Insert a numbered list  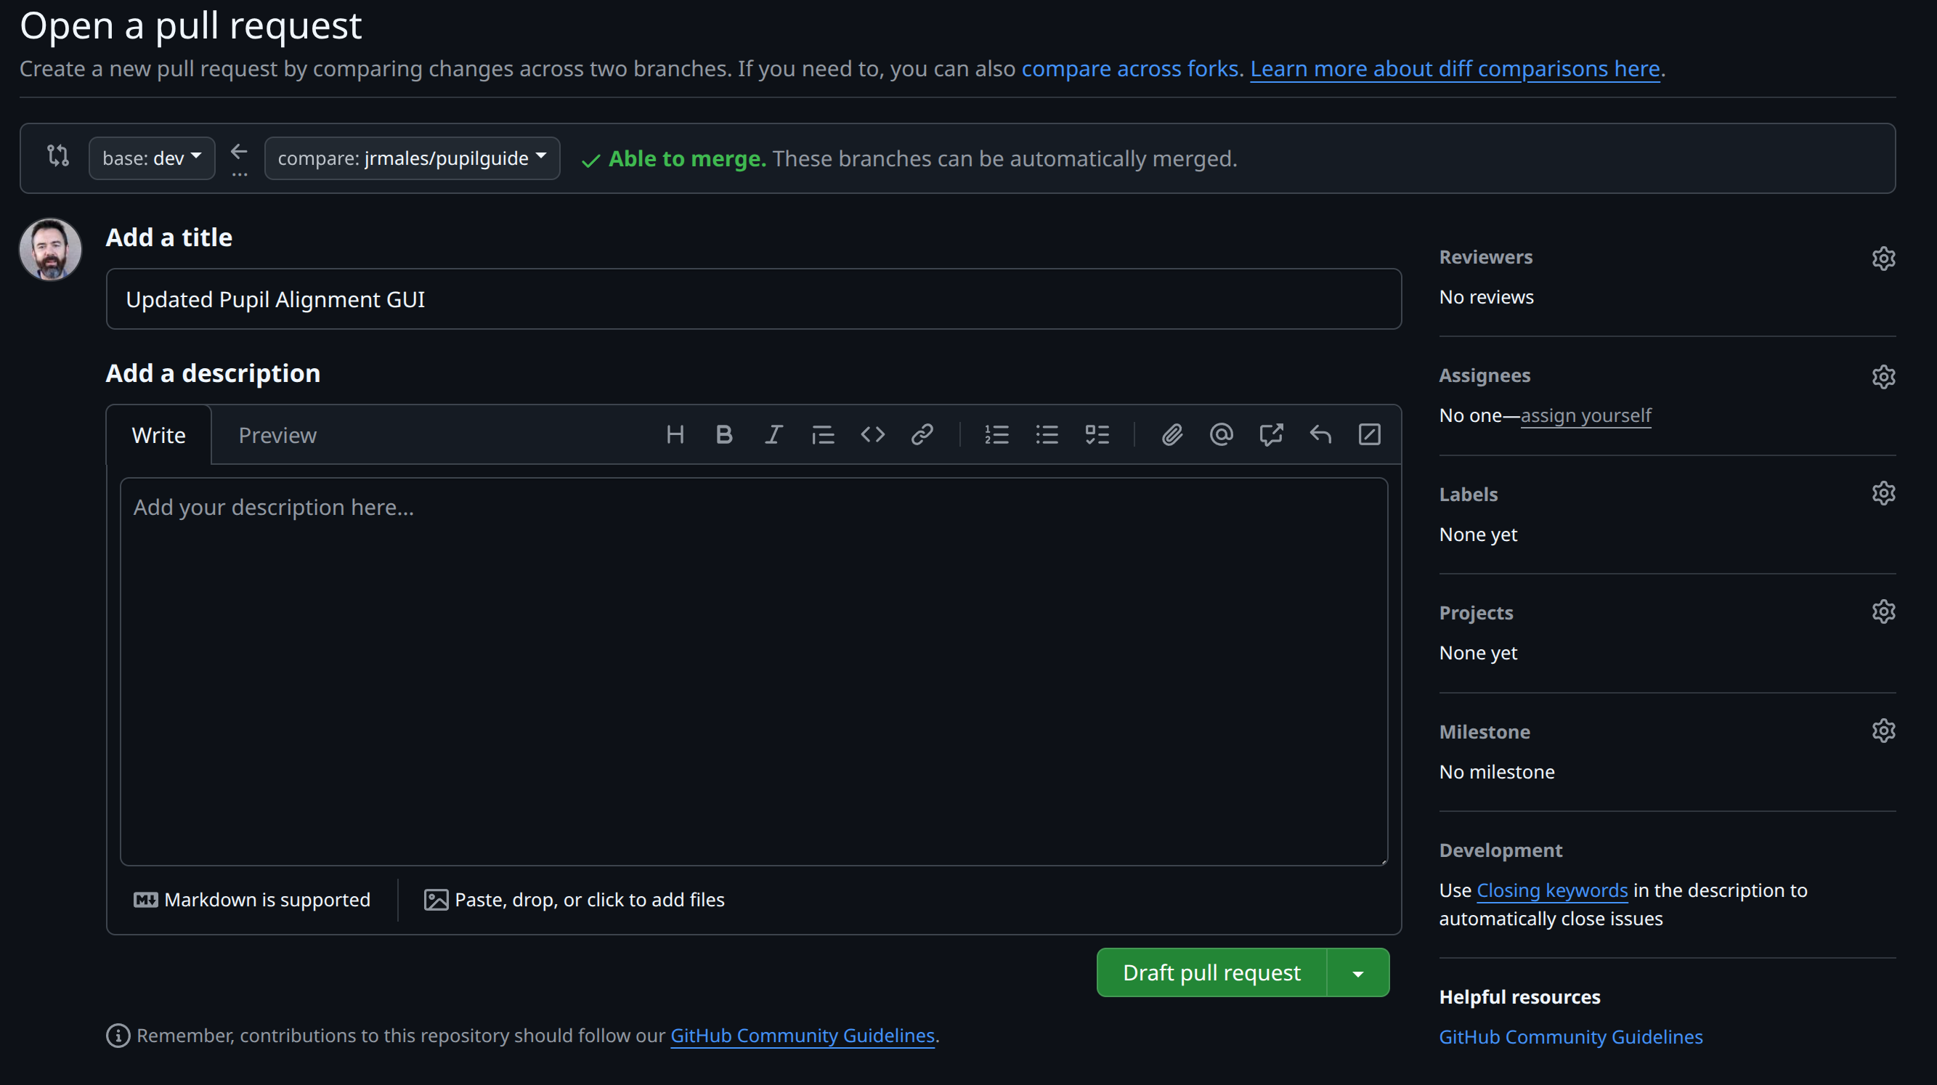(x=997, y=434)
